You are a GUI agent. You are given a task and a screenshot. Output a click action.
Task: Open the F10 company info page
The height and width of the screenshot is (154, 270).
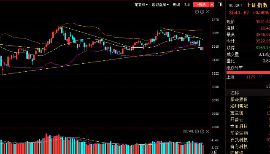click(187, 5)
